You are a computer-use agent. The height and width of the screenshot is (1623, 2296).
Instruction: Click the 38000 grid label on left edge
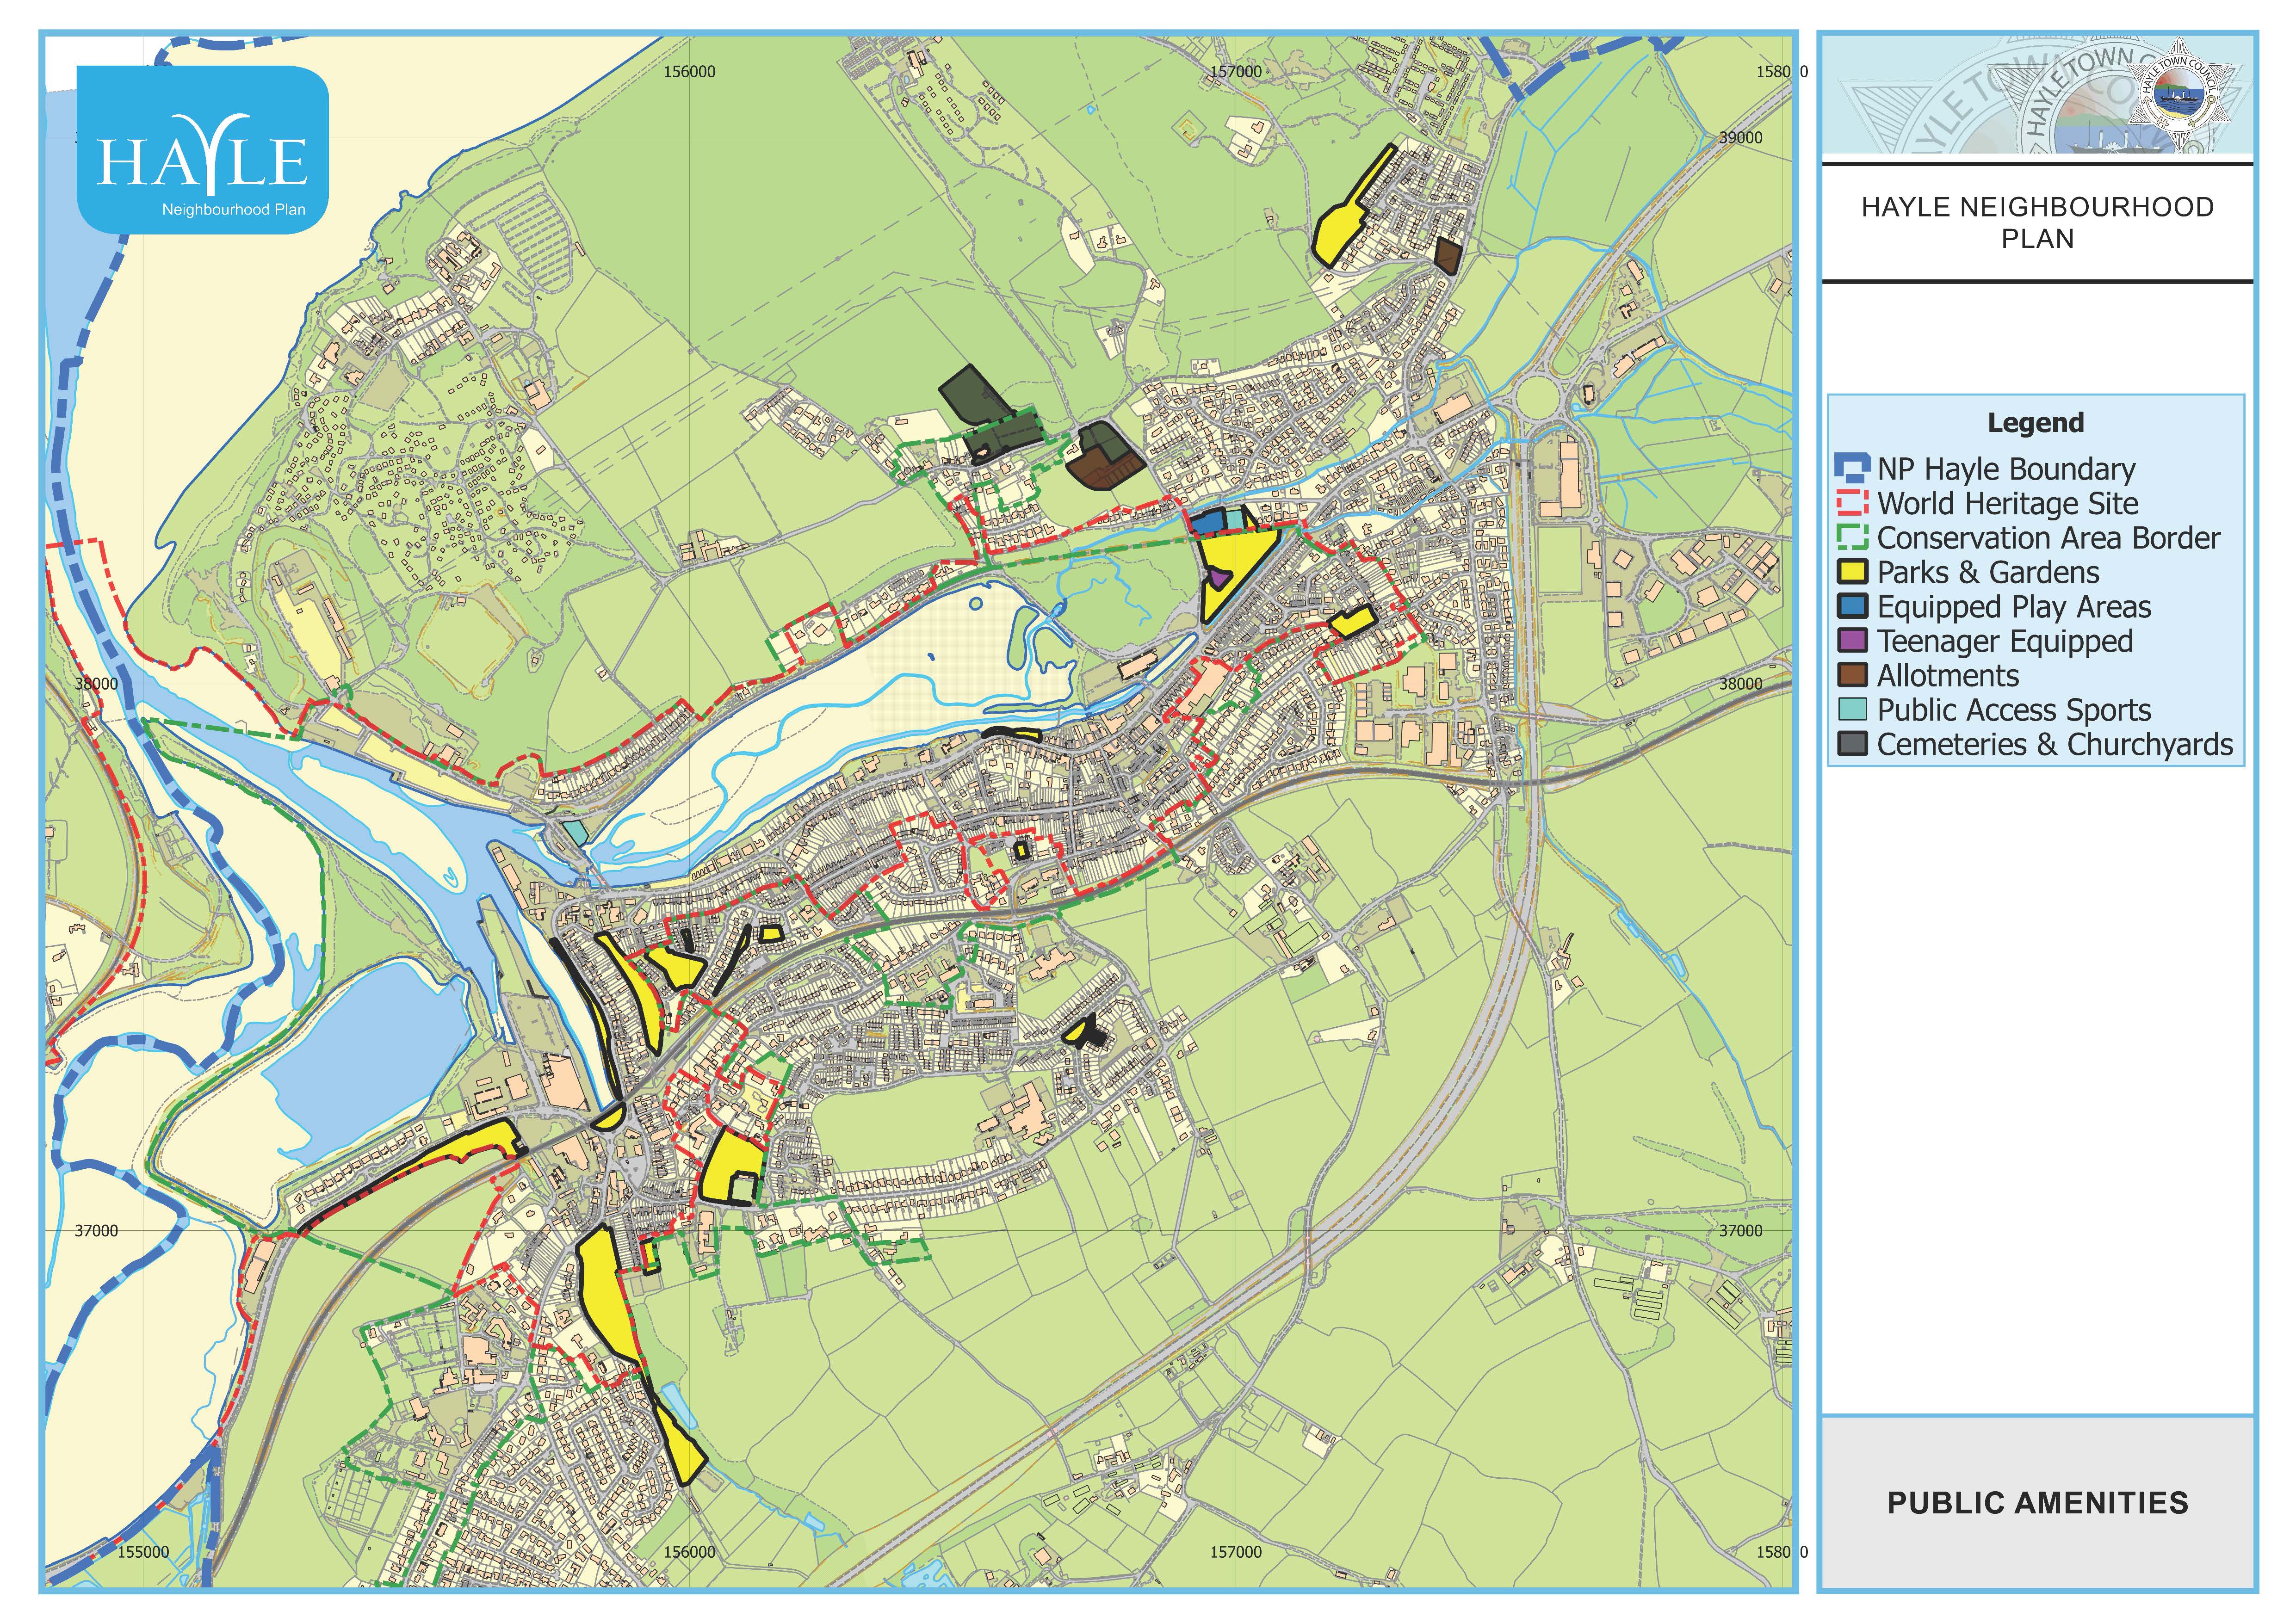97,684
